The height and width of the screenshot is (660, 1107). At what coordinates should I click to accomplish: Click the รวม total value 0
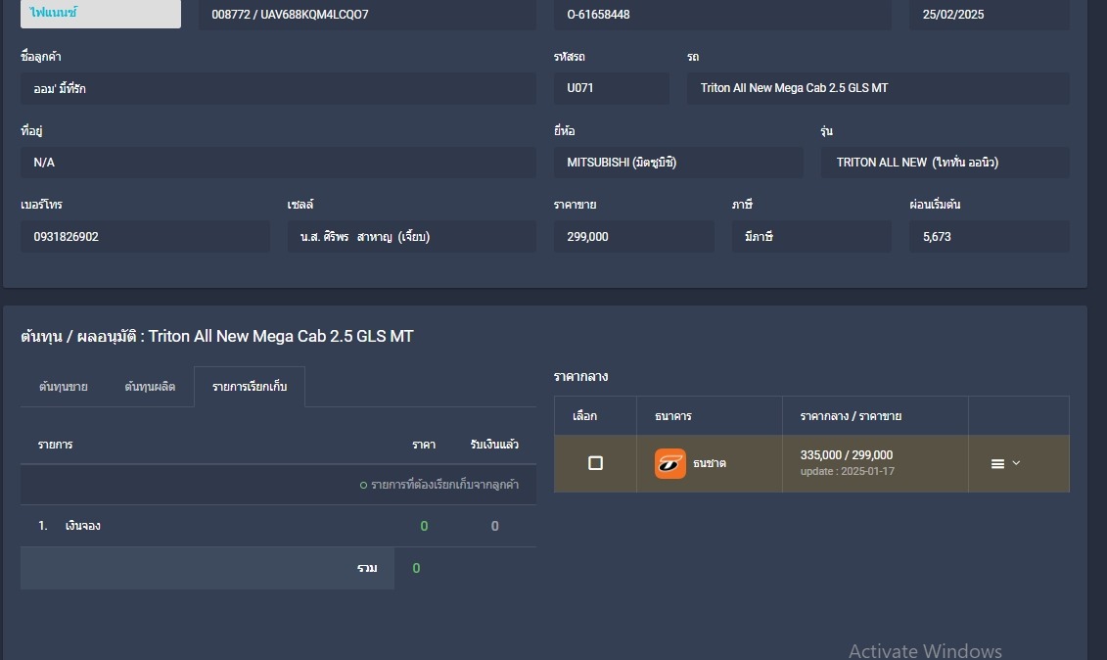pos(416,568)
